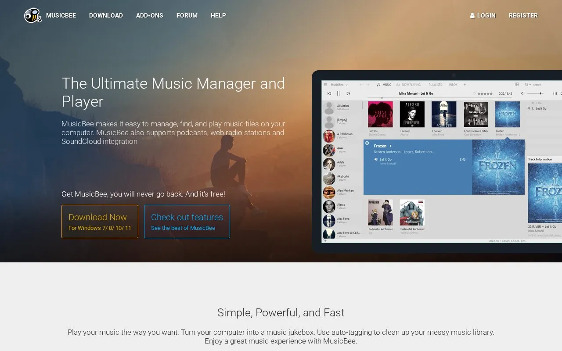This screenshot has height=351, width=562.
Task: Open the HELP menu item
Action: 218,15
